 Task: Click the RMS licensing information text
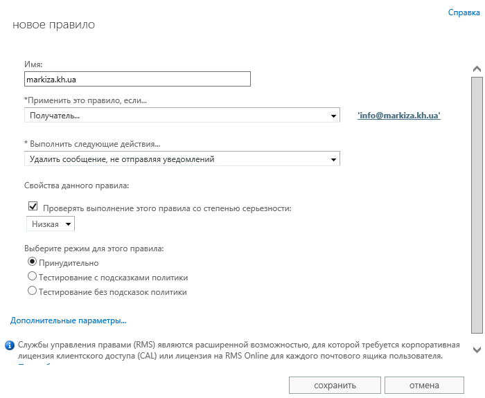click(229, 350)
